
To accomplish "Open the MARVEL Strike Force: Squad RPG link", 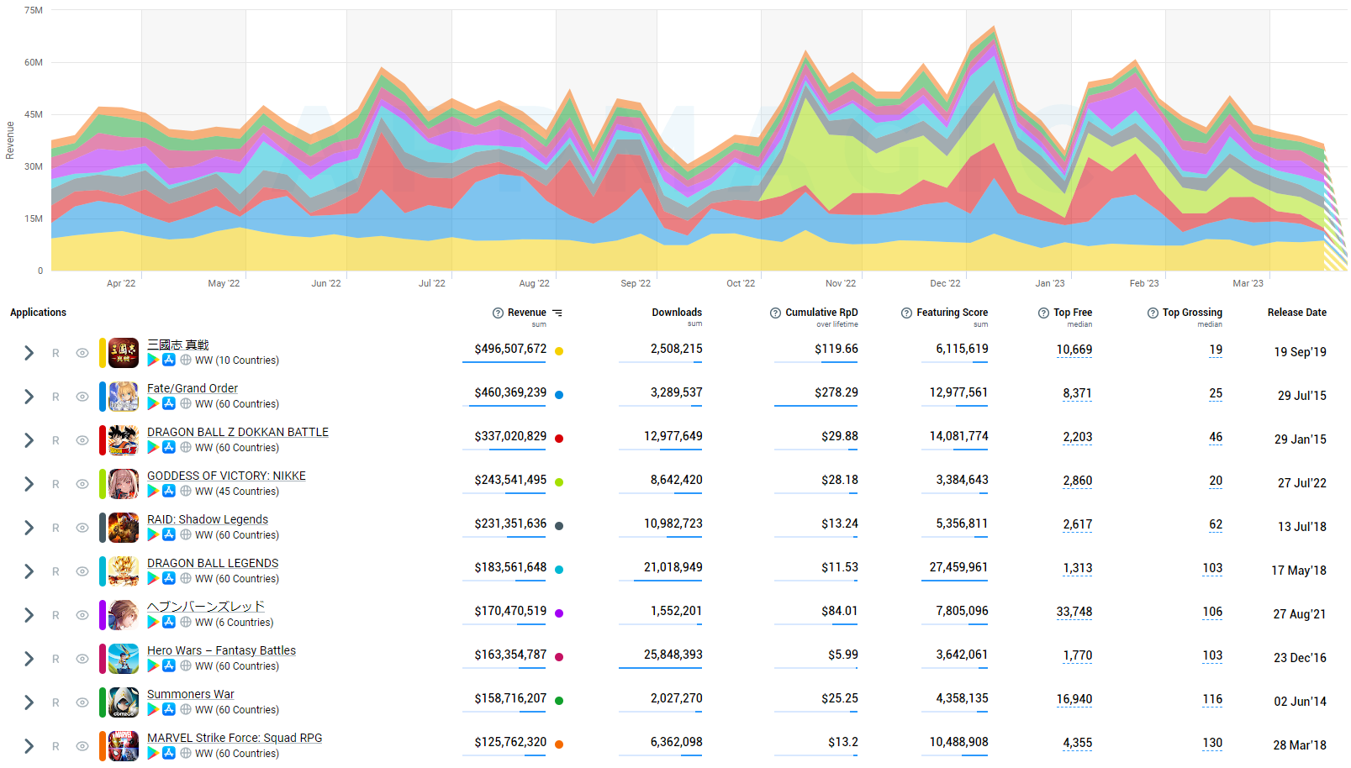I will coord(235,738).
